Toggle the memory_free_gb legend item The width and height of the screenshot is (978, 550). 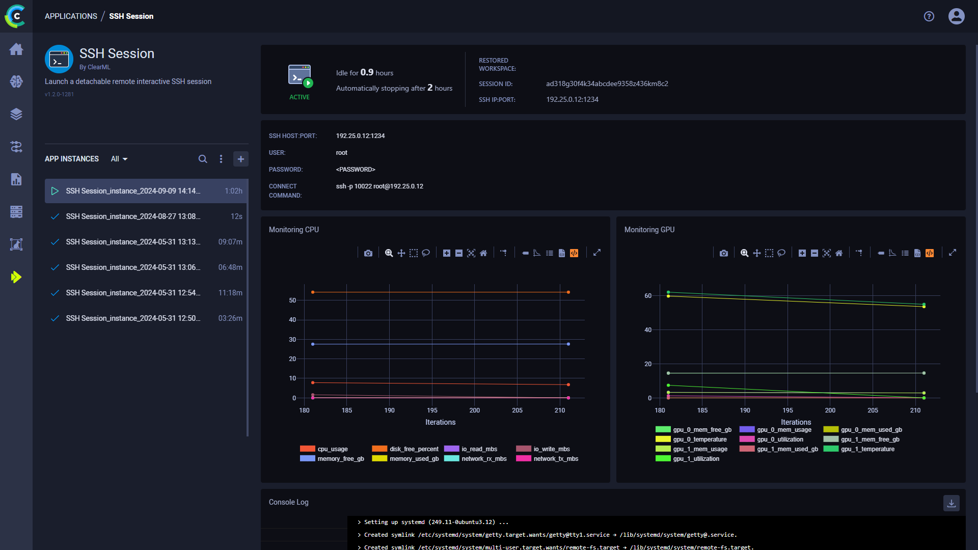340,458
